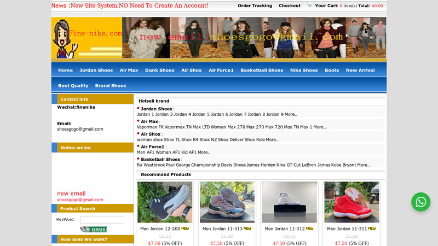This screenshot has width=438, height=246.
Task: Click the Men Jordan 12-200 product title
Action: (160, 229)
